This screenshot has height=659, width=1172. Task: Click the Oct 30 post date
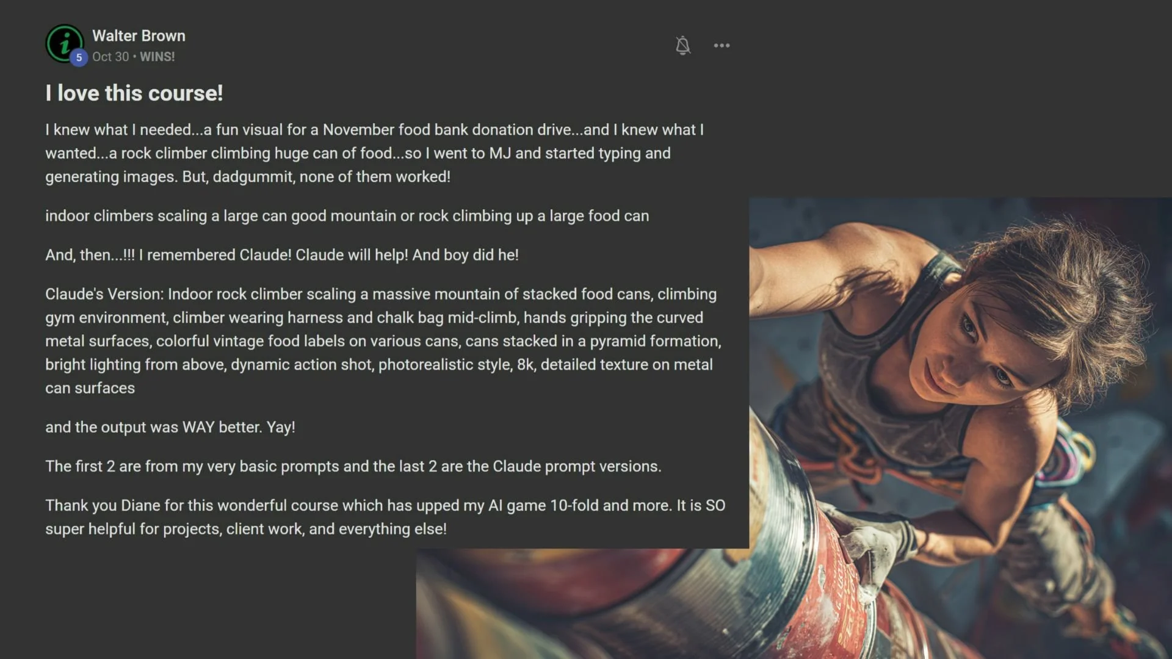(x=110, y=57)
